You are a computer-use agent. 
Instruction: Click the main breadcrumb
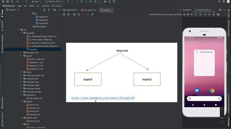[31, 6]
